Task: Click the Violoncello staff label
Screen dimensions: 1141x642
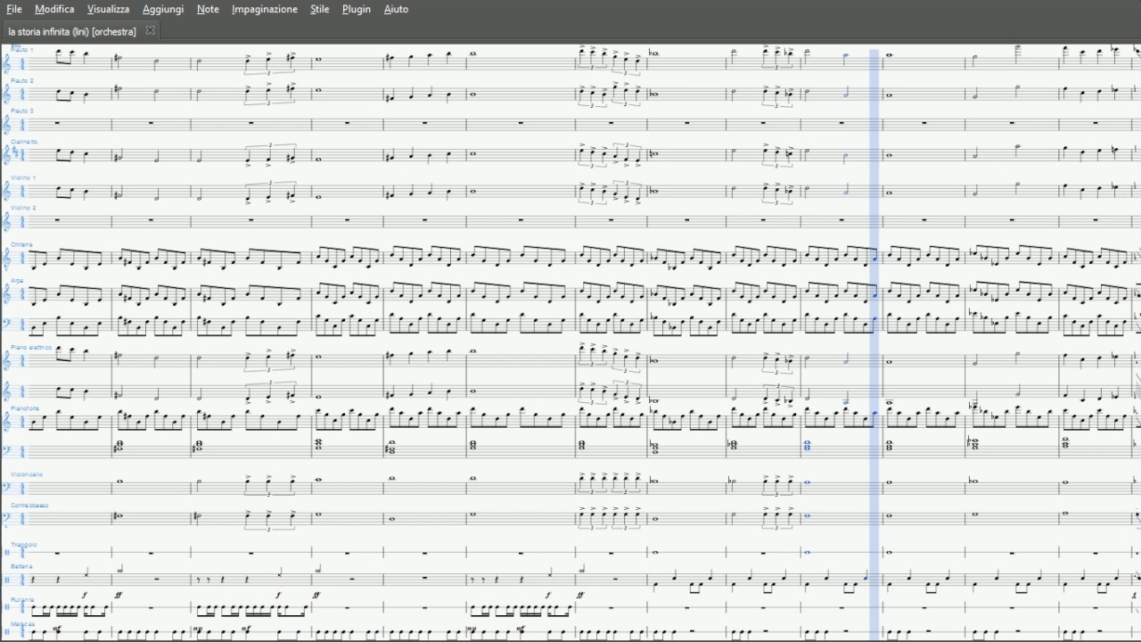Action: 27,474
